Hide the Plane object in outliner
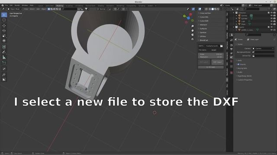 click(271, 24)
